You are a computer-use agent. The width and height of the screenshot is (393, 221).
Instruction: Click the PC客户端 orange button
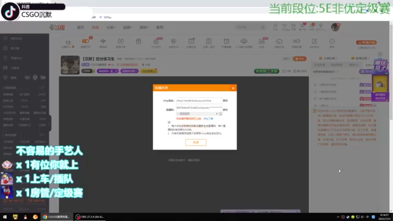366,43
